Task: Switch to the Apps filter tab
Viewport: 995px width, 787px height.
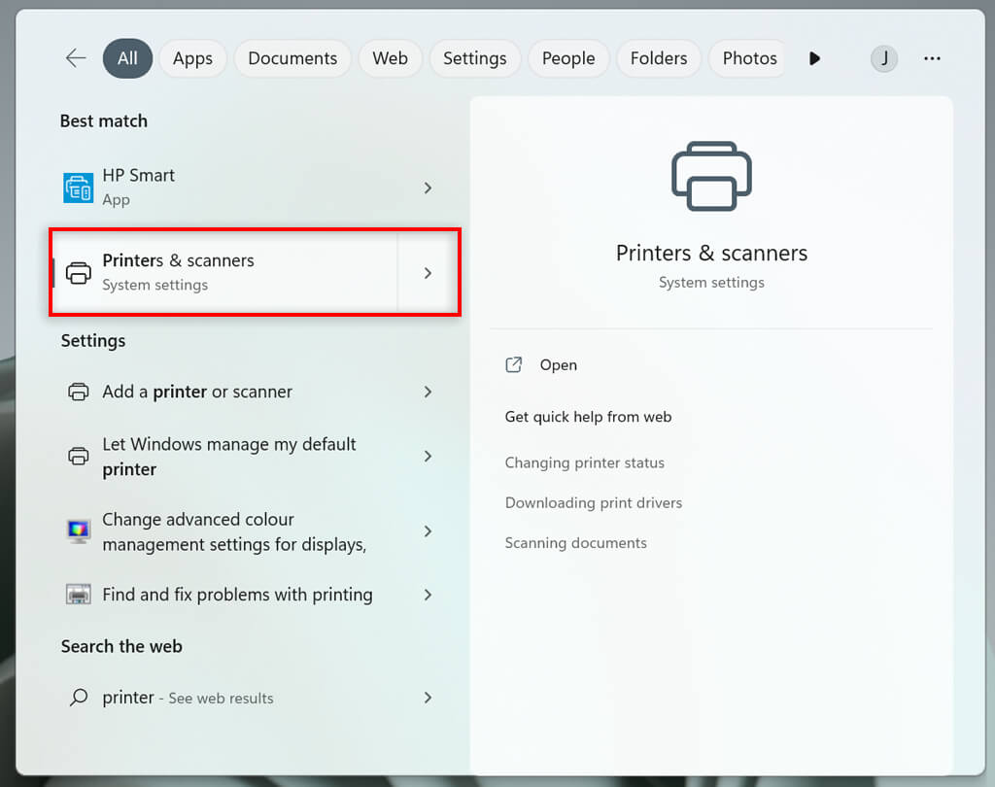Action: 193,58
